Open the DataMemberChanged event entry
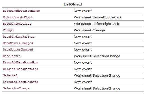Viewport: 147px width, 96px height. pyautogui.click(x=18, y=43)
